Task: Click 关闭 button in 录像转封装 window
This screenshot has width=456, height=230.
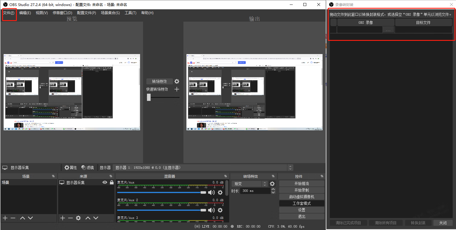Action: click(443, 223)
